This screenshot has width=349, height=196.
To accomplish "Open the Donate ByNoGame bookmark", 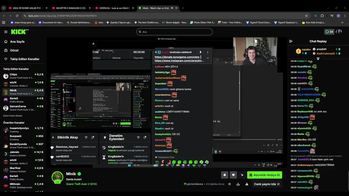I will click(x=79, y=23).
